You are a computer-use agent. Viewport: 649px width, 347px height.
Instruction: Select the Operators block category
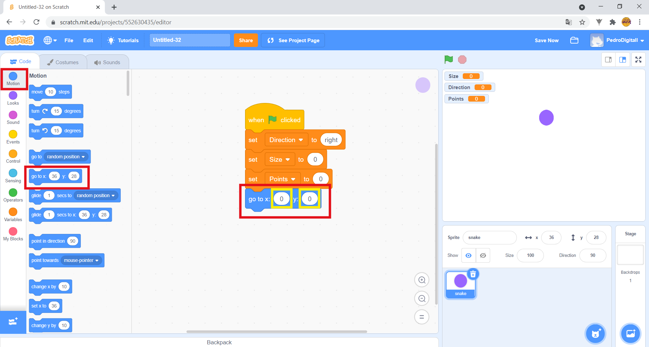click(13, 195)
